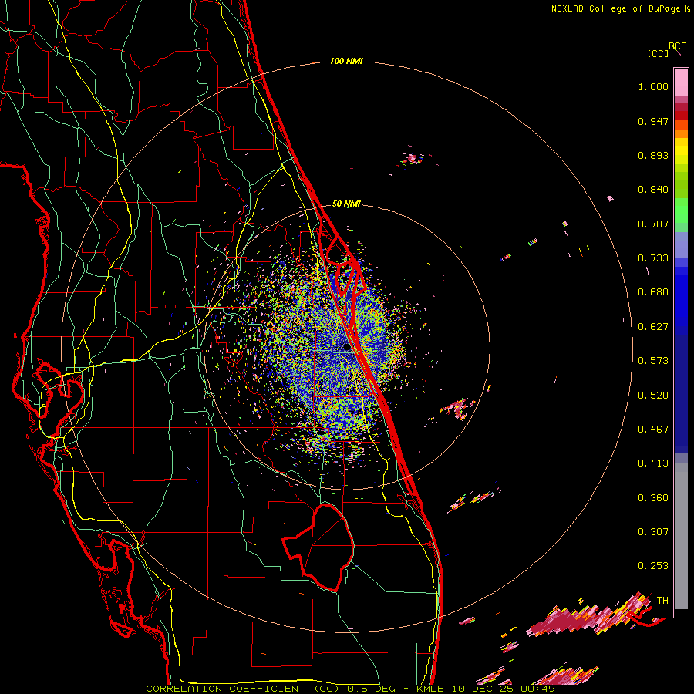
Task: Click the 0.947 scale value
Action: [x=653, y=121]
